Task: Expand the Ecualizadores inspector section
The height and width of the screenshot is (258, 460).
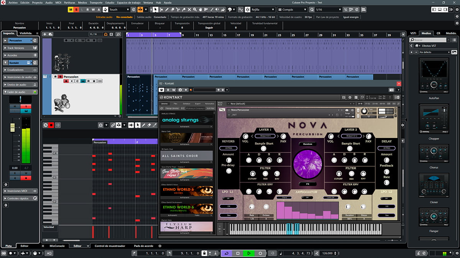Action: pyautogui.click(x=20, y=70)
